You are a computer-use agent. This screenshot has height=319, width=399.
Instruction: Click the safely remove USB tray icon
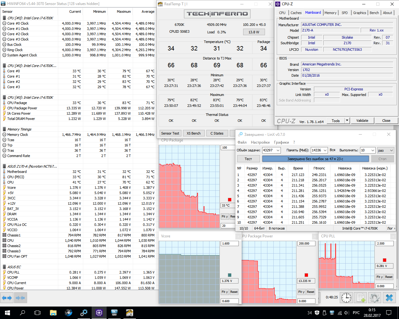tap(324, 313)
